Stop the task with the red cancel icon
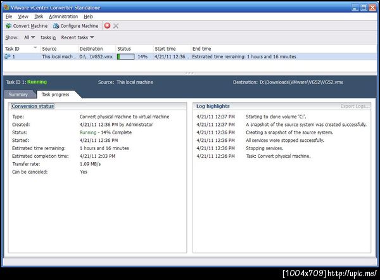The width and height of the screenshot is (380, 280). [107, 25]
